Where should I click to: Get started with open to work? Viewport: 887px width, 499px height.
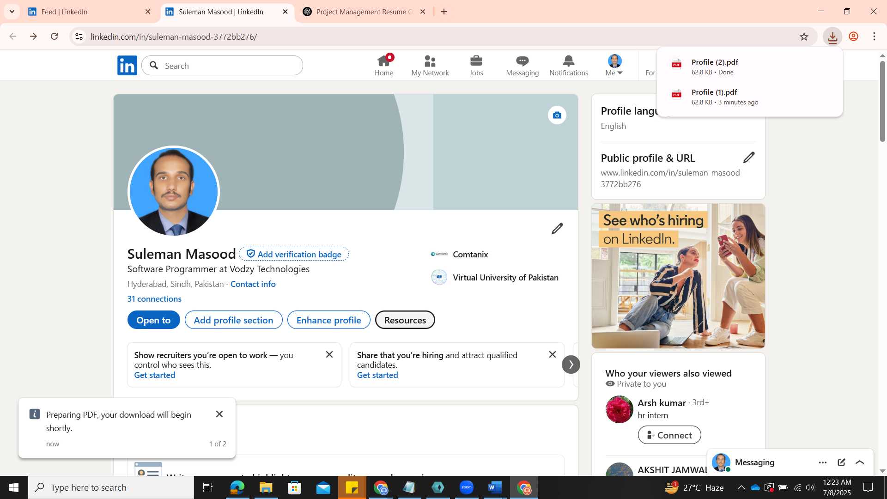coord(155,375)
